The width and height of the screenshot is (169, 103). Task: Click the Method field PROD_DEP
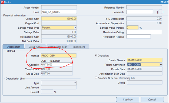click(59, 56)
